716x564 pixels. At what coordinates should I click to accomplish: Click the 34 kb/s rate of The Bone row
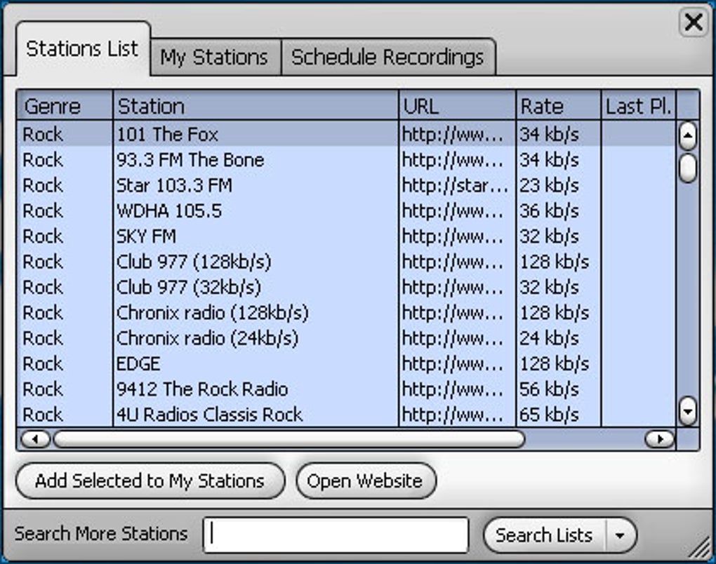tap(559, 160)
